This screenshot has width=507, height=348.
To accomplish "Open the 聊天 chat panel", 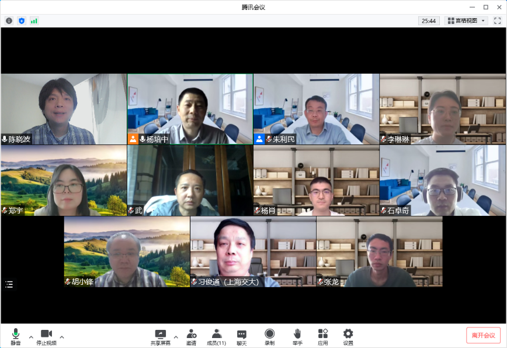I will 241,336.
